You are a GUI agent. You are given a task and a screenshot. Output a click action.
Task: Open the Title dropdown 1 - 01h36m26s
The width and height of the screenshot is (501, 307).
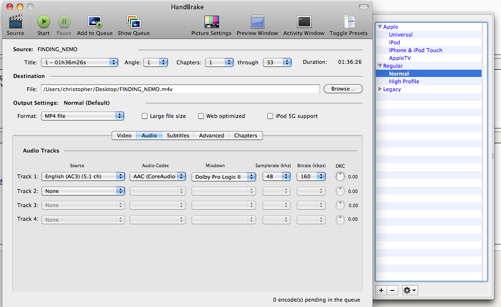tap(79, 62)
